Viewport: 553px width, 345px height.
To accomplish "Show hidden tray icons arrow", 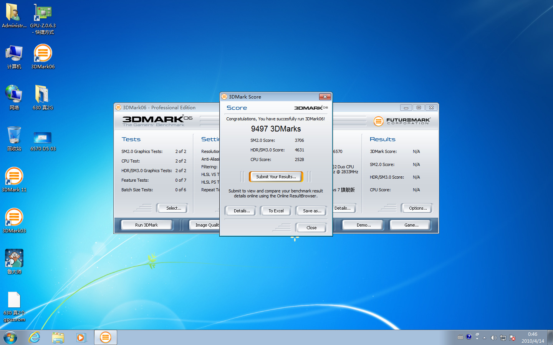I will pyautogui.click(x=485, y=338).
